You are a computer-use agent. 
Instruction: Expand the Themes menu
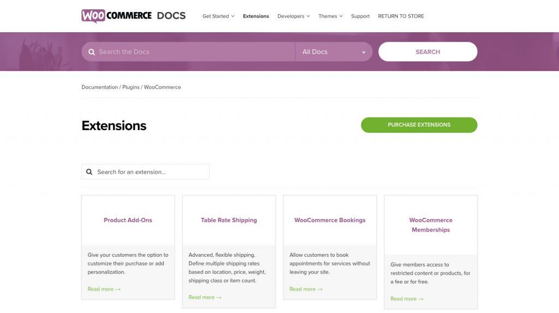click(x=330, y=16)
